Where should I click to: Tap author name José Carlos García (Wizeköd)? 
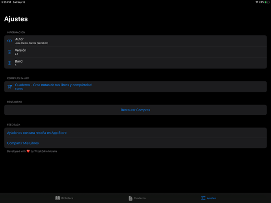(x=31, y=43)
